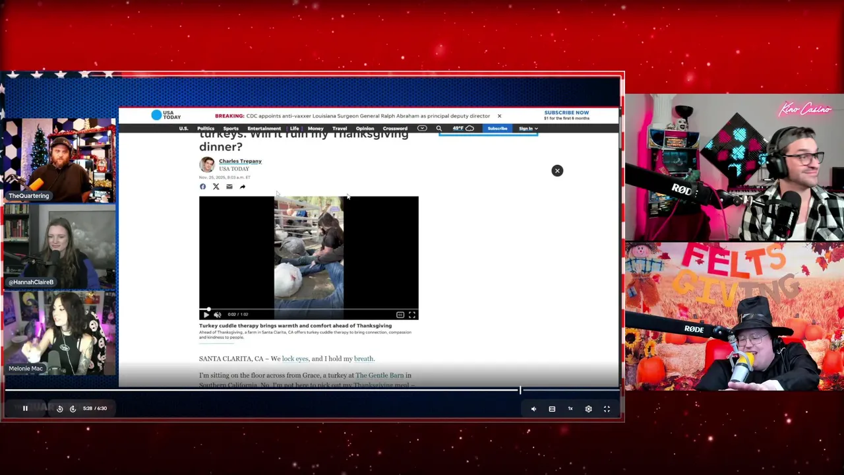The height and width of the screenshot is (475, 844).
Task: Click the embedded video caption title
Action: [x=295, y=326]
